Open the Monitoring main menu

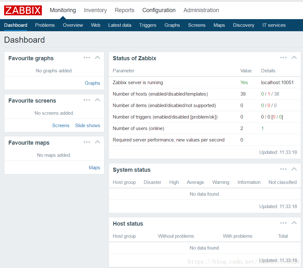[63, 10]
